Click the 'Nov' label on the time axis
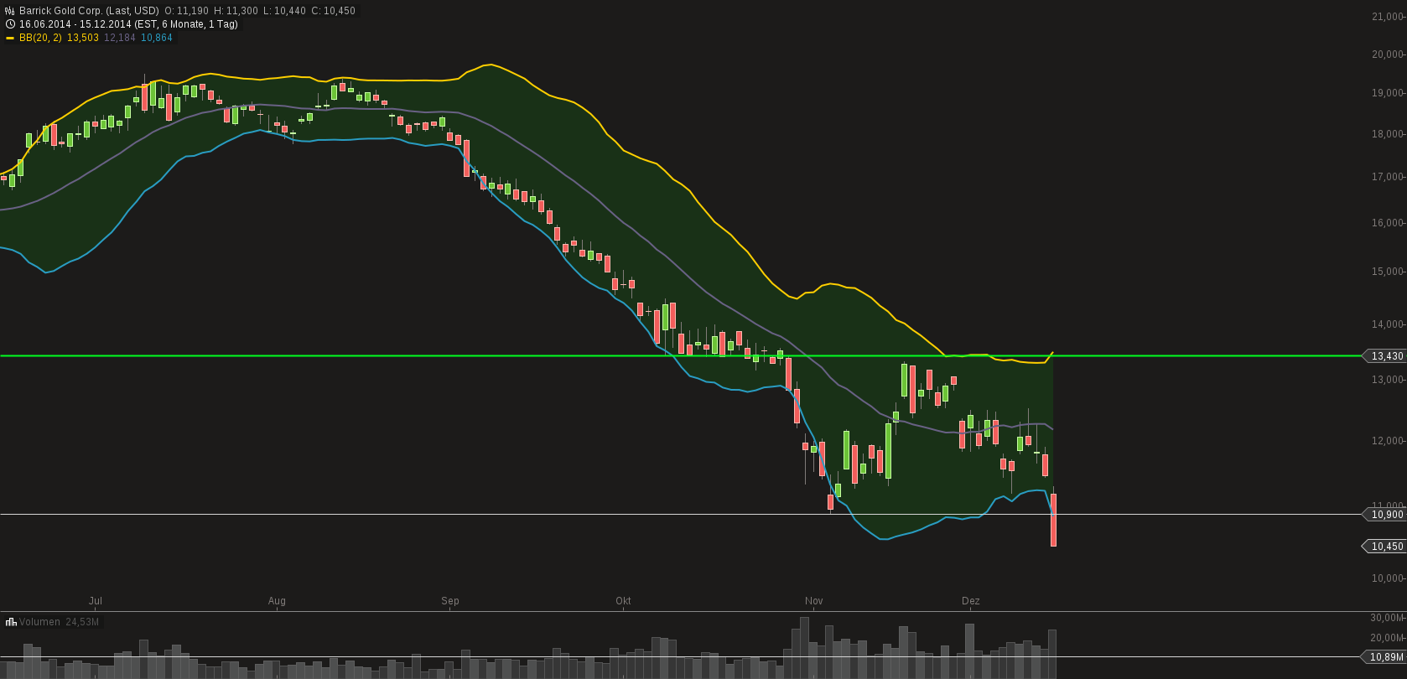This screenshot has height=679, width=1407. (814, 601)
